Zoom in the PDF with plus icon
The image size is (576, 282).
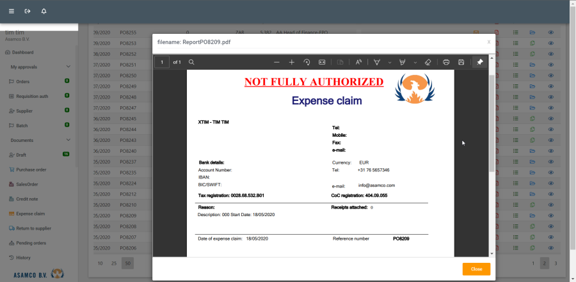pos(292,62)
